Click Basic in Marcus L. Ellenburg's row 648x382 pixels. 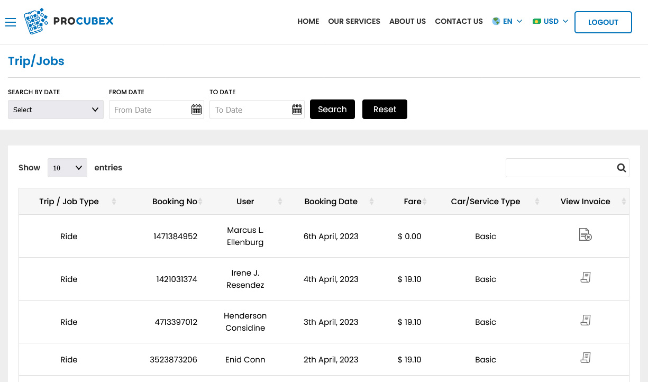[486, 237]
